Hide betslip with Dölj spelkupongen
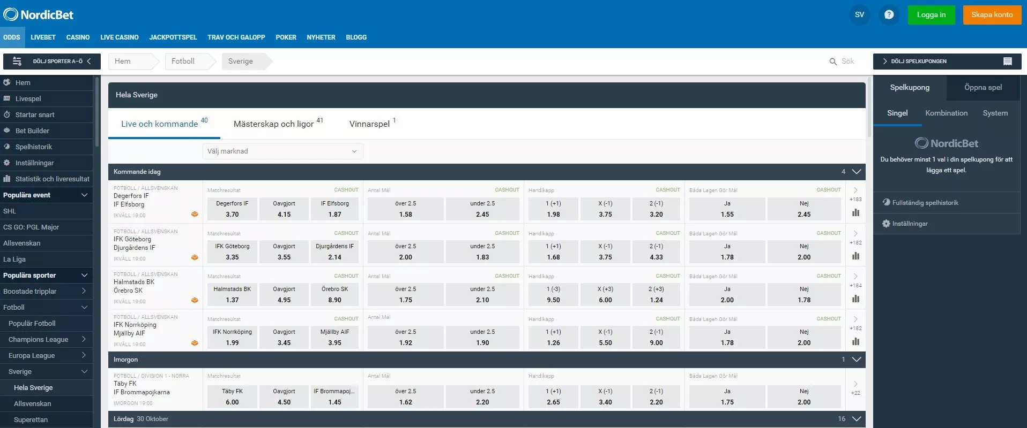 click(947, 62)
